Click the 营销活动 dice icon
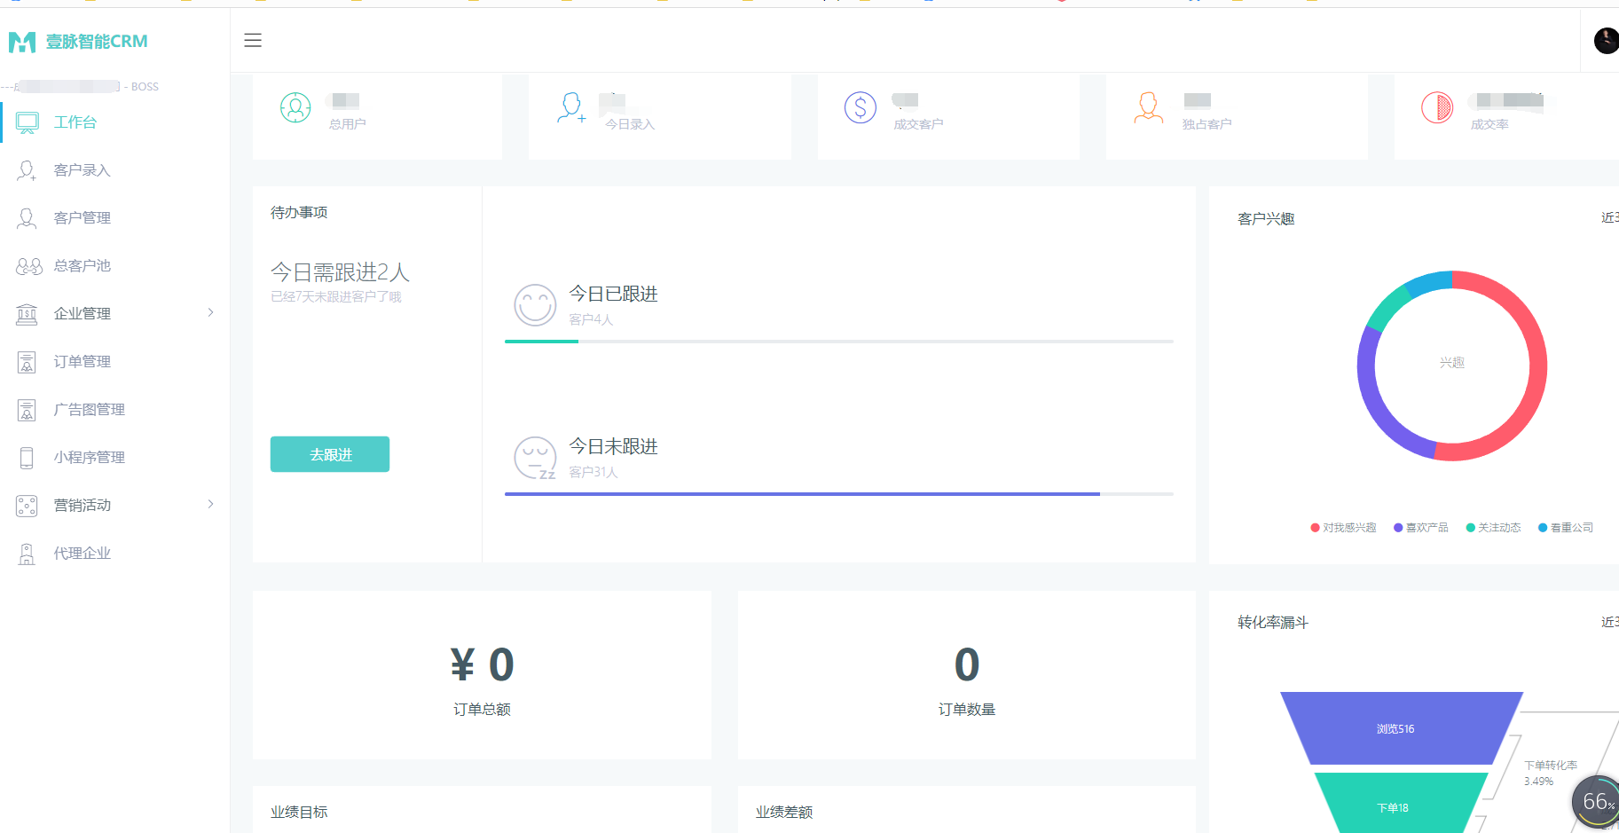Image resolution: width=1619 pixels, height=833 pixels. tap(28, 506)
